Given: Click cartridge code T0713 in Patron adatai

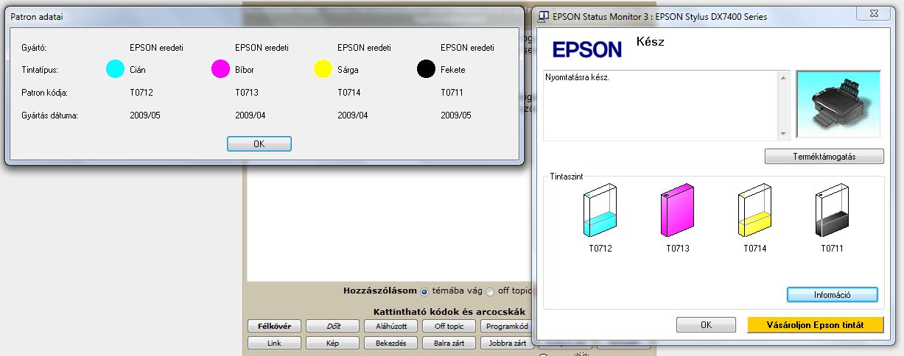Looking at the screenshot, I should (x=247, y=93).
